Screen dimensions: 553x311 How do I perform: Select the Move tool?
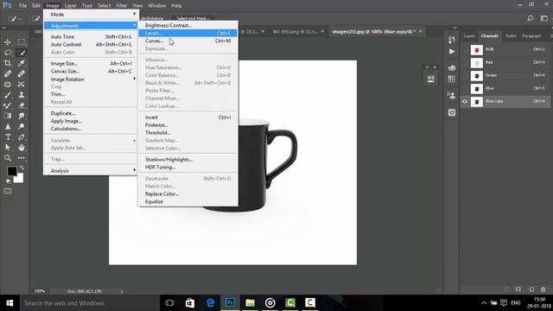[8, 42]
